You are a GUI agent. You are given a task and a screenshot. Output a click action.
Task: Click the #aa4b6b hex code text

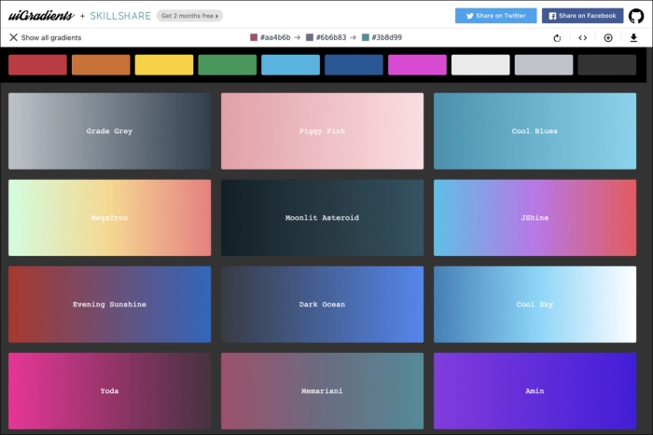[275, 37]
